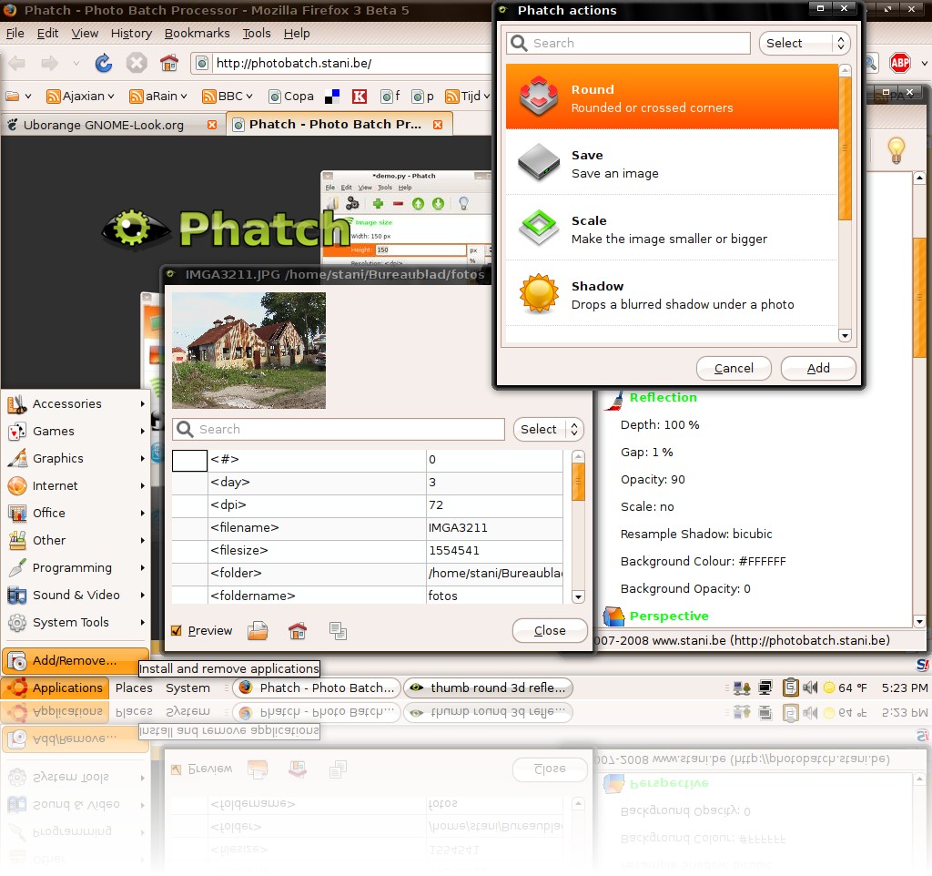The height and width of the screenshot is (876, 932).
Task: Expand the Sound & Video submenu
Action: click(x=76, y=596)
